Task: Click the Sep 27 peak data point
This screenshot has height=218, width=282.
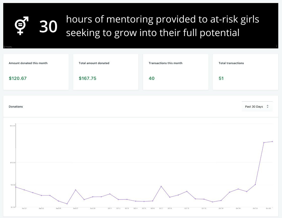Action: click(76, 190)
